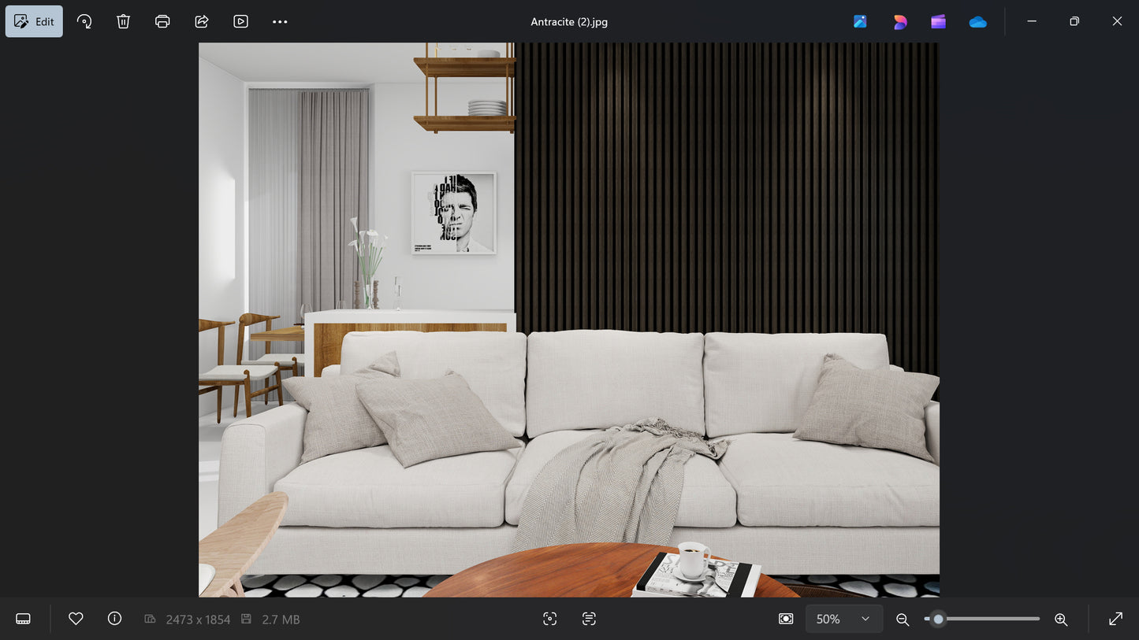Launch Designer from the blue toolbar icon
The height and width of the screenshot is (640, 1139).
click(x=860, y=21)
